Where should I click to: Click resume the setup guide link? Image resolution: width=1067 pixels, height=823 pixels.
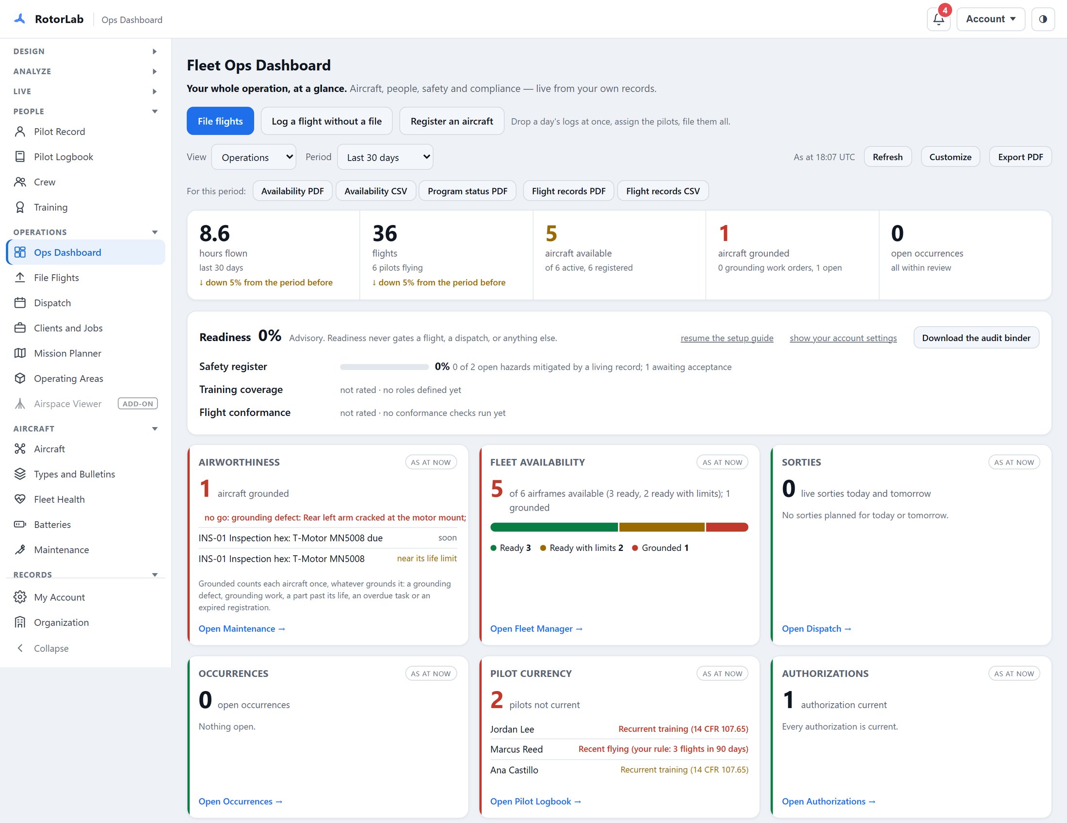click(727, 338)
